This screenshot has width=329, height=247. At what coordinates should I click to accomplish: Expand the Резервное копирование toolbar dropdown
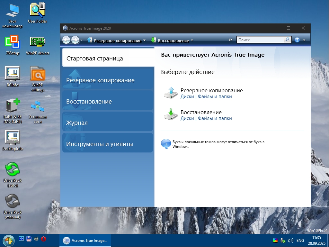144,41
